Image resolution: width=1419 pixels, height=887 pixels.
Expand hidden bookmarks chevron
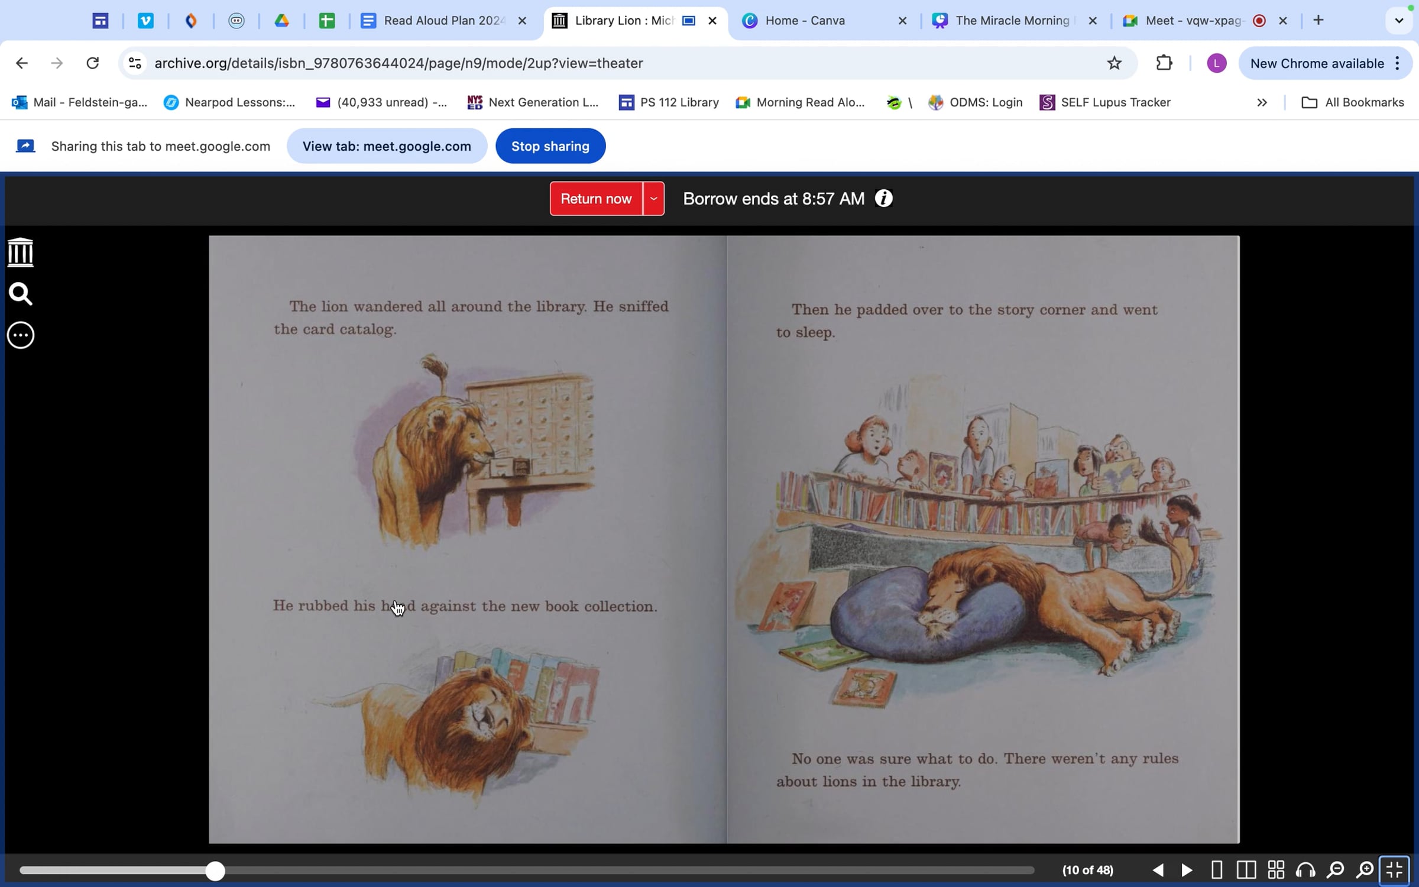tap(1262, 102)
